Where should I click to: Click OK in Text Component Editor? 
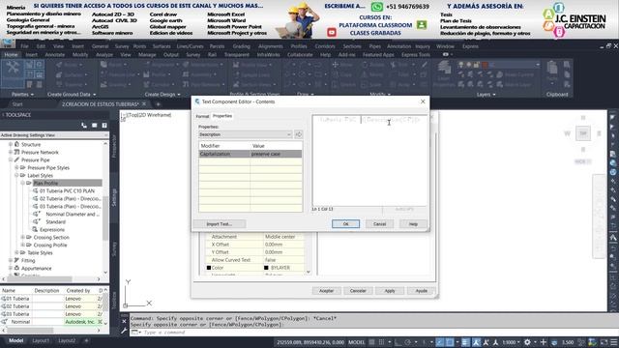(345, 223)
